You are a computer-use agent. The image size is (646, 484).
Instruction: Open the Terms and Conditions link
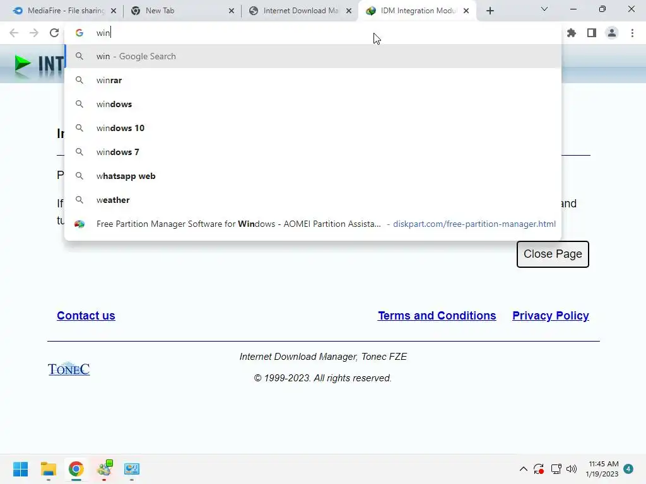click(x=437, y=316)
